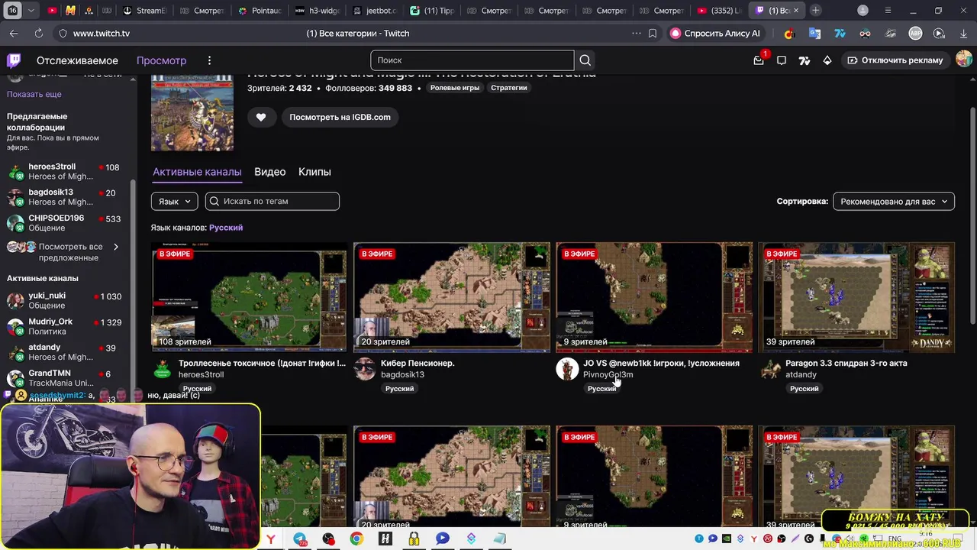Screen dimensions: 977x550
Task: Switch to the Pointauc browser tab
Action: click(x=260, y=11)
